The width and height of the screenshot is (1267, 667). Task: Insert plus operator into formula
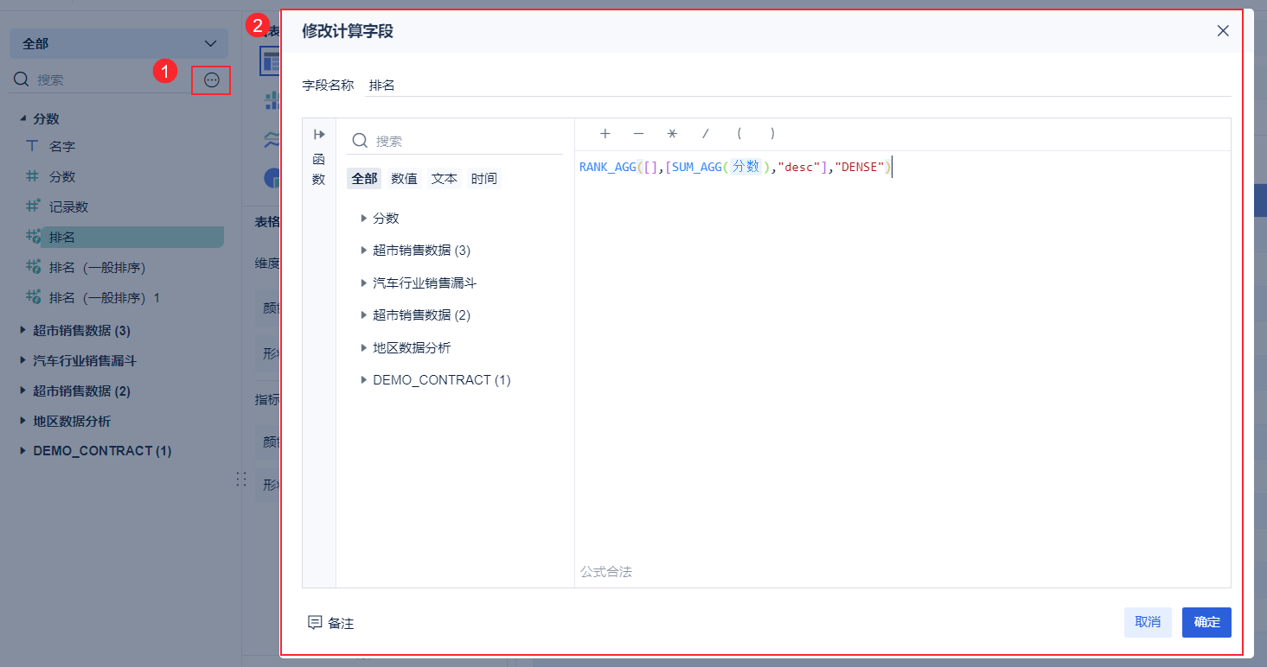tap(605, 134)
